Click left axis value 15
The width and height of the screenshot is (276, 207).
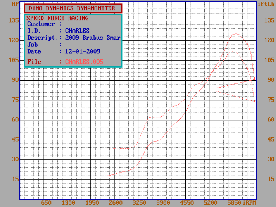15,179
